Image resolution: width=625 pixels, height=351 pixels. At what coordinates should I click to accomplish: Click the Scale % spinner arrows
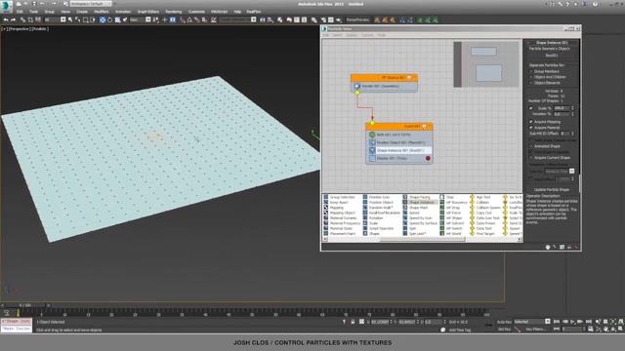point(573,108)
